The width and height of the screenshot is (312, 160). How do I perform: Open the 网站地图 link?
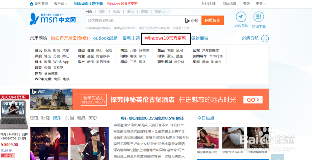click(229, 3)
